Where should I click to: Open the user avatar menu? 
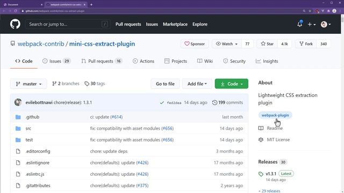(x=326, y=24)
